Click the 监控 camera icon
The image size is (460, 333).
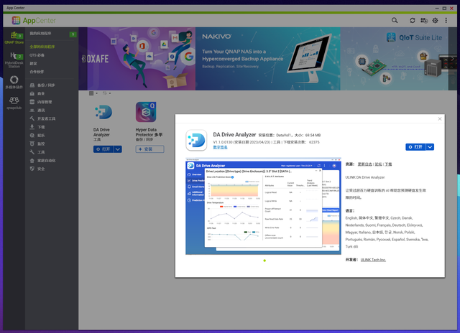click(32, 144)
